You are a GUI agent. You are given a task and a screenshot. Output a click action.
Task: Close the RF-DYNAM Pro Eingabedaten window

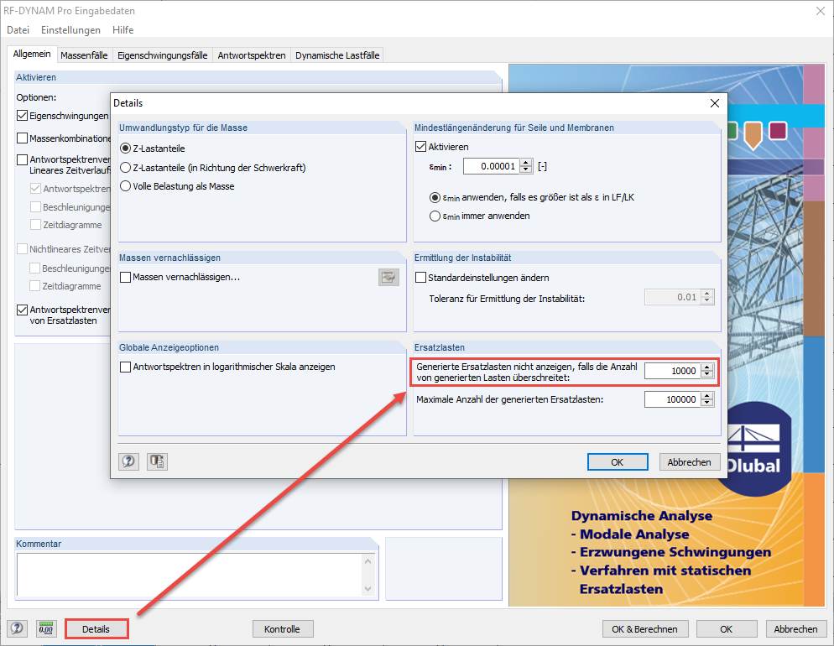point(821,11)
